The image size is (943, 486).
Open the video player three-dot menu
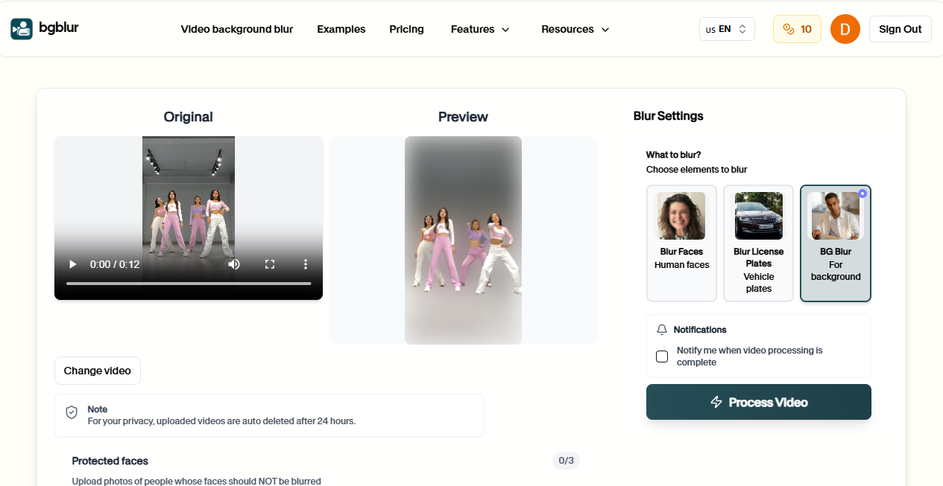(x=305, y=264)
